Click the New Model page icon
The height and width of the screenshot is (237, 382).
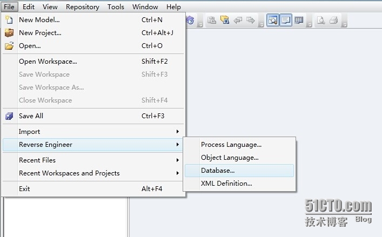(x=9, y=20)
